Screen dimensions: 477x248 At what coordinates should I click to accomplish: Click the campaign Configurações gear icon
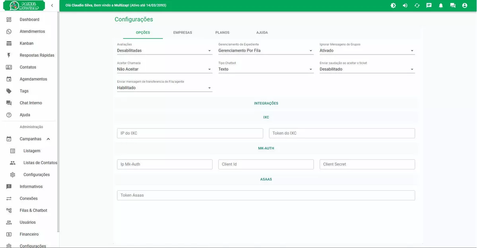[13, 175]
